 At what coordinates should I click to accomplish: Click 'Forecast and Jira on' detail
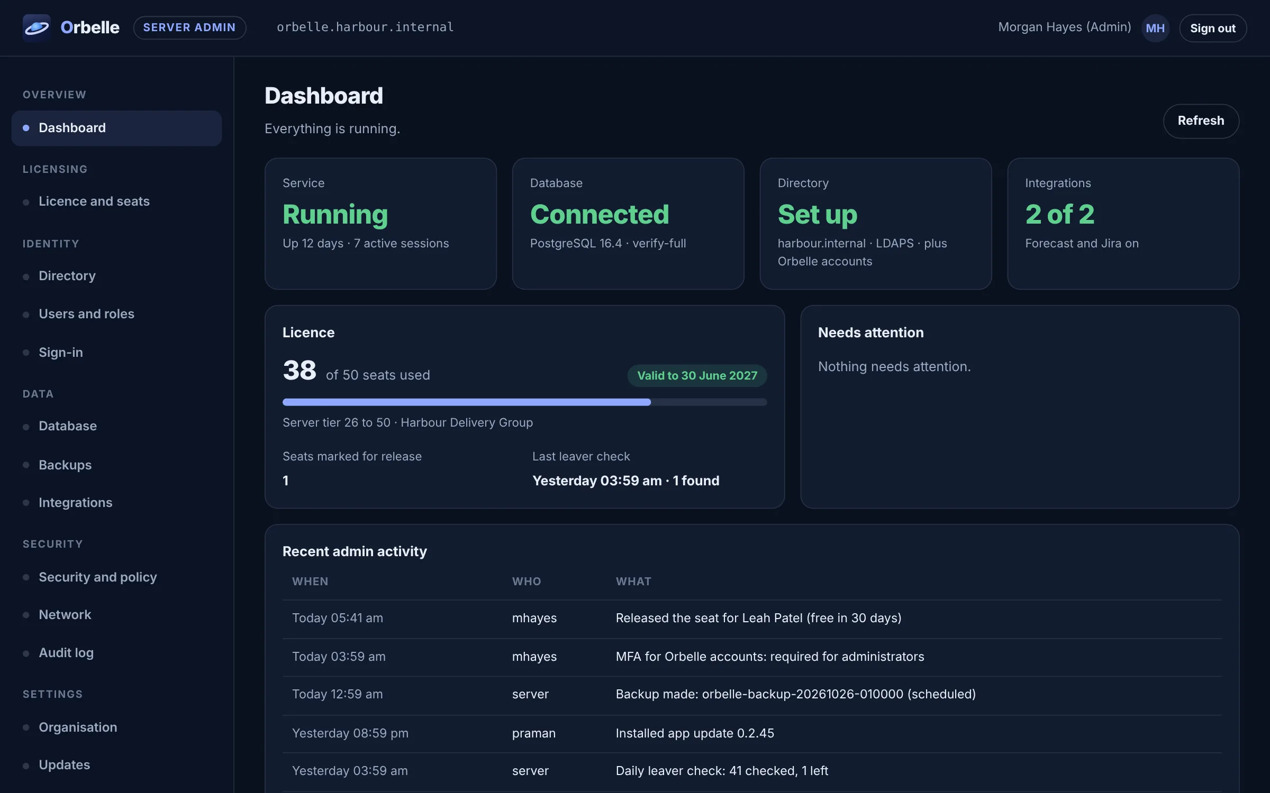(1082, 243)
